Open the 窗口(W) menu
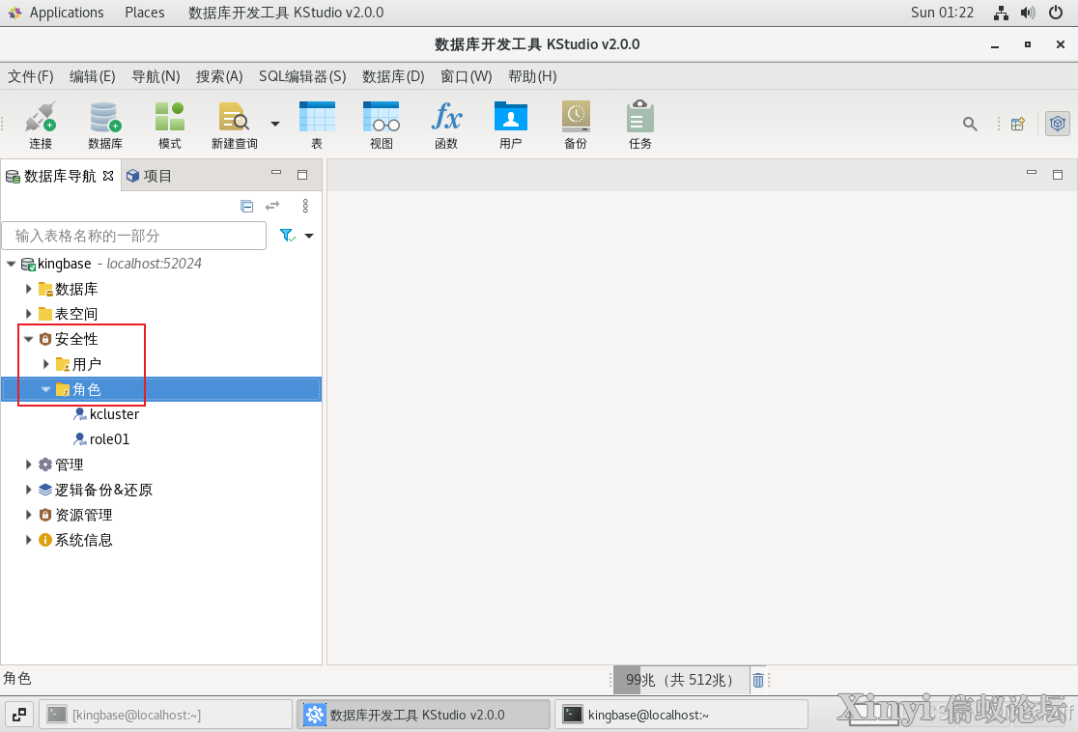The image size is (1078, 732). point(467,76)
